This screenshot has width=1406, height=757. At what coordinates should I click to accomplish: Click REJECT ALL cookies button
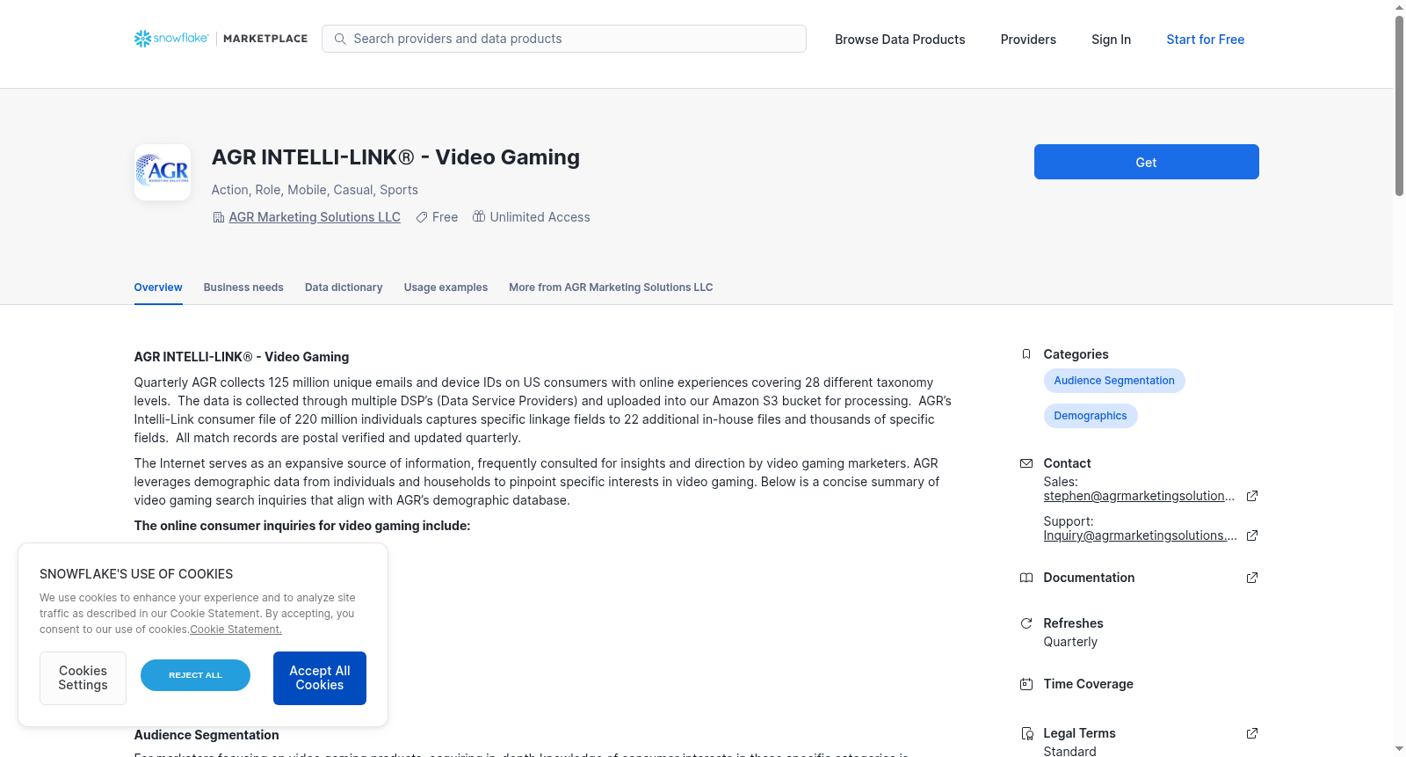(195, 675)
